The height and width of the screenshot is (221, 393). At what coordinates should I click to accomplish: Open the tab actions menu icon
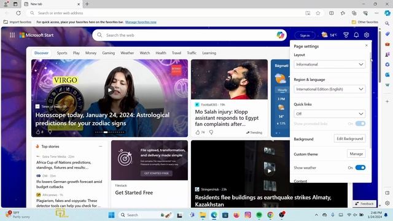click(x=15, y=4)
